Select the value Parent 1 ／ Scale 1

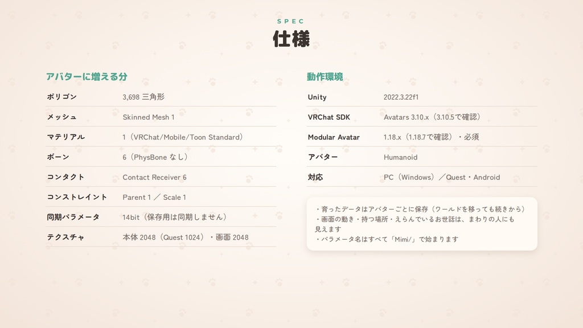pyautogui.click(x=154, y=198)
